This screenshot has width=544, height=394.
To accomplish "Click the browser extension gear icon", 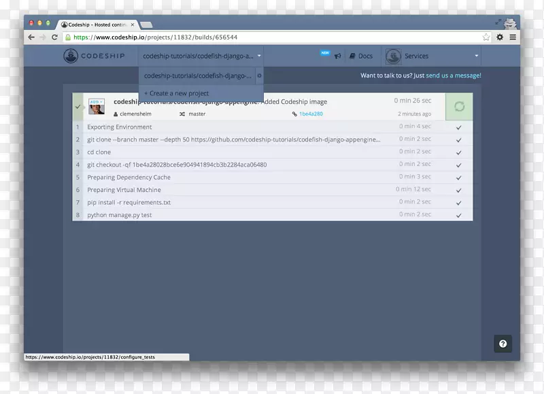I will point(500,37).
